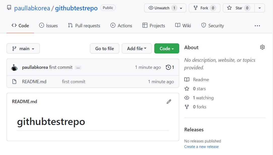Open About settings with the gear icon
This screenshot has height=155, width=273.
pyautogui.click(x=262, y=47)
